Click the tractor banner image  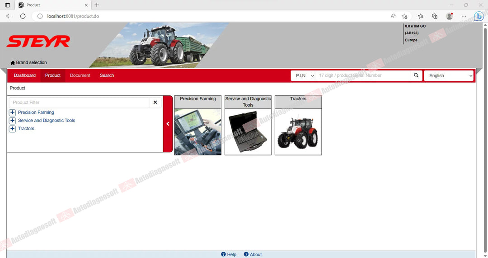pos(159,45)
